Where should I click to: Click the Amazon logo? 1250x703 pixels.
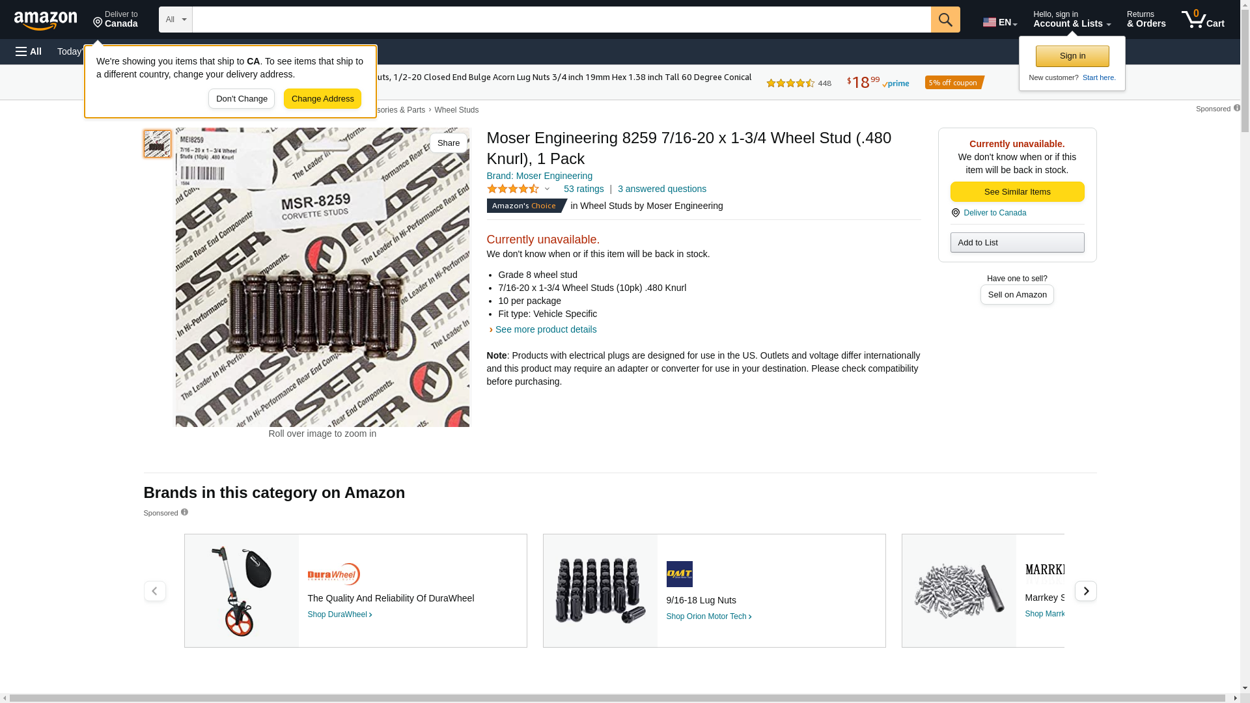(x=46, y=21)
